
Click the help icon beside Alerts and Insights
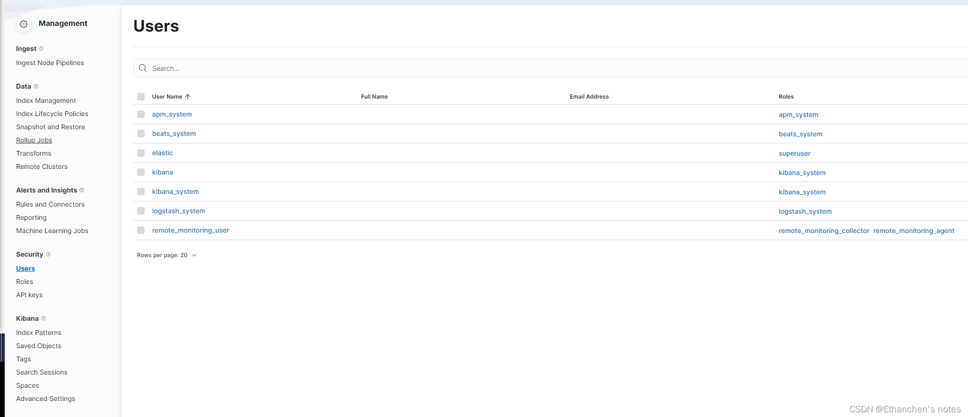click(82, 190)
